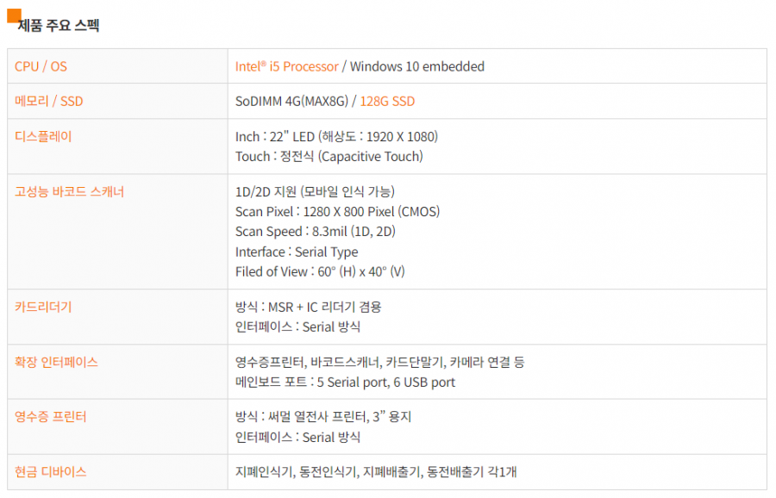Click the 'MSR + IC 리더기 겸용' line

tap(308, 307)
